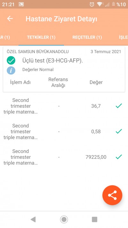This screenshot has height=228, width=128.
Task: Open the partially visible İŞLE tab
Action: [123, 38]
